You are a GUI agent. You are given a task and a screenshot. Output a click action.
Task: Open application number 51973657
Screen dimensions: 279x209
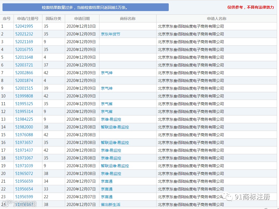click(x=24, y=143)
